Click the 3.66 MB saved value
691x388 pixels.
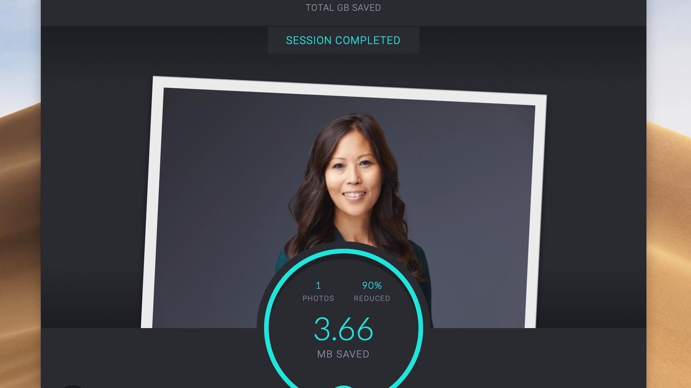coord(343,329)
